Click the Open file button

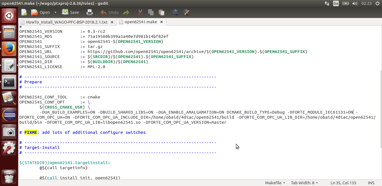click(x=40, y=12)
